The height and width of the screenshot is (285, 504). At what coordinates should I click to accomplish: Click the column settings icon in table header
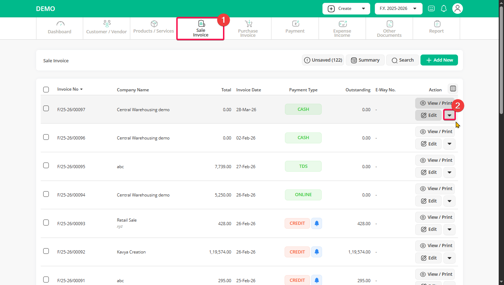coord(453,89)
